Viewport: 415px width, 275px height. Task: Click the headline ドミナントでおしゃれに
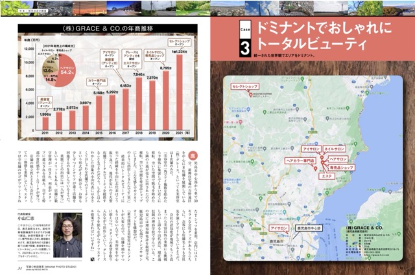324,28
